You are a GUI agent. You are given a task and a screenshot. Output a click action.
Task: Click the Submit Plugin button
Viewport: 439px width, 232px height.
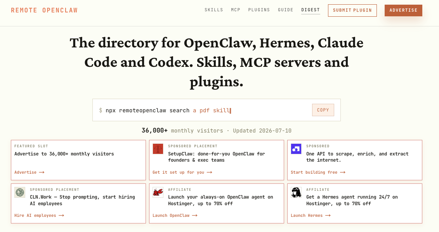352,10
